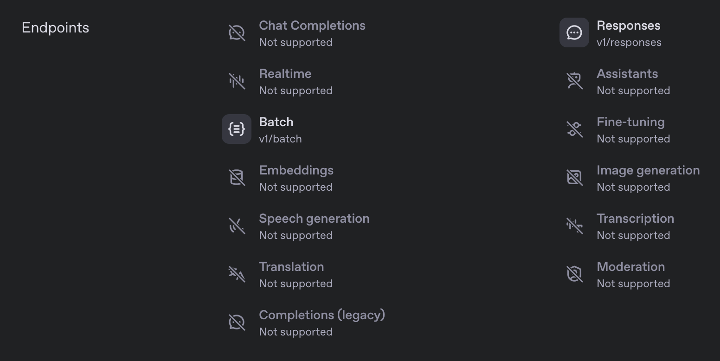Open the Responses endpoint label

tap(629, 26)
